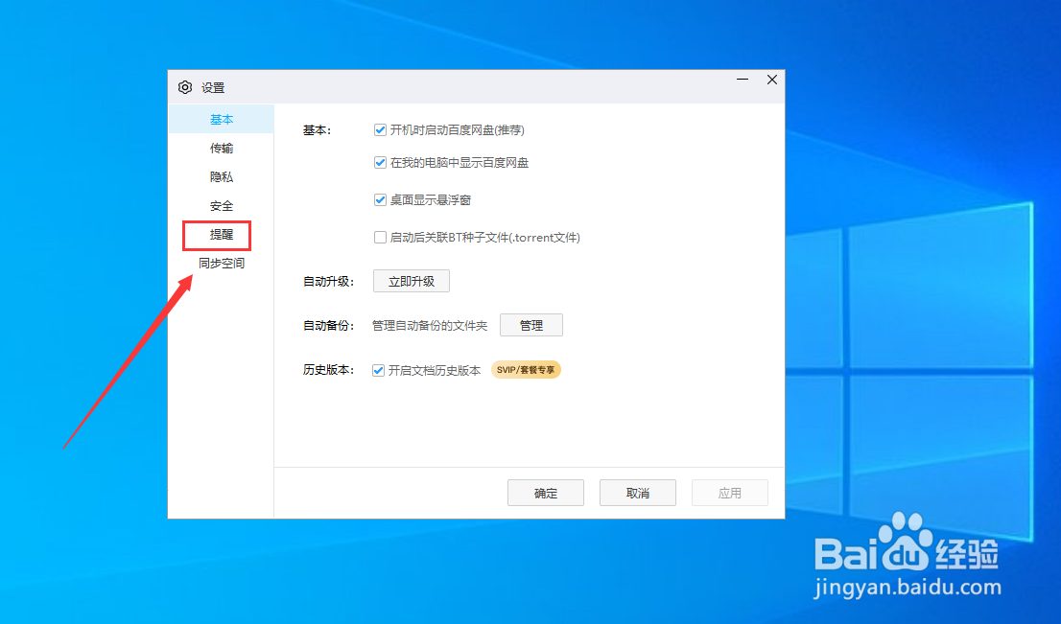Toggle 开启文档历史版本 checkbox
Screen dimensions: 1061x624
378,371
